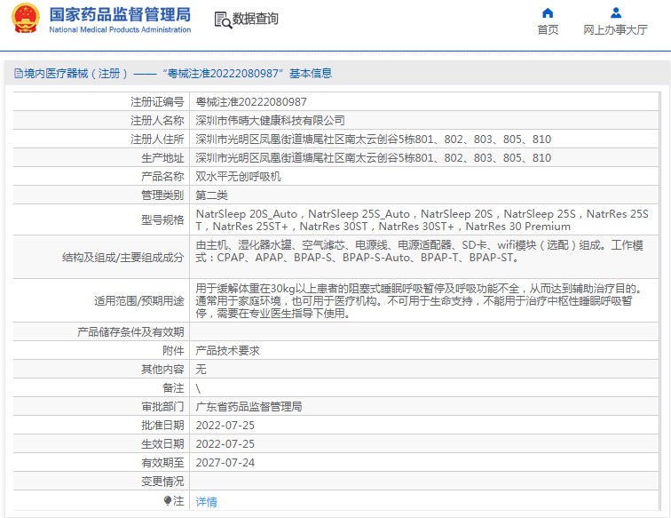Open the 数据查询 data query link
The image size is (671, 518).
(255, 19)
